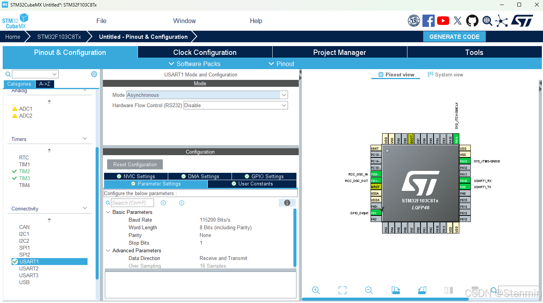This screenshot has height=303, width=543.
Task: Select pin PA9 on the chip
Action: tap(465, 187)
